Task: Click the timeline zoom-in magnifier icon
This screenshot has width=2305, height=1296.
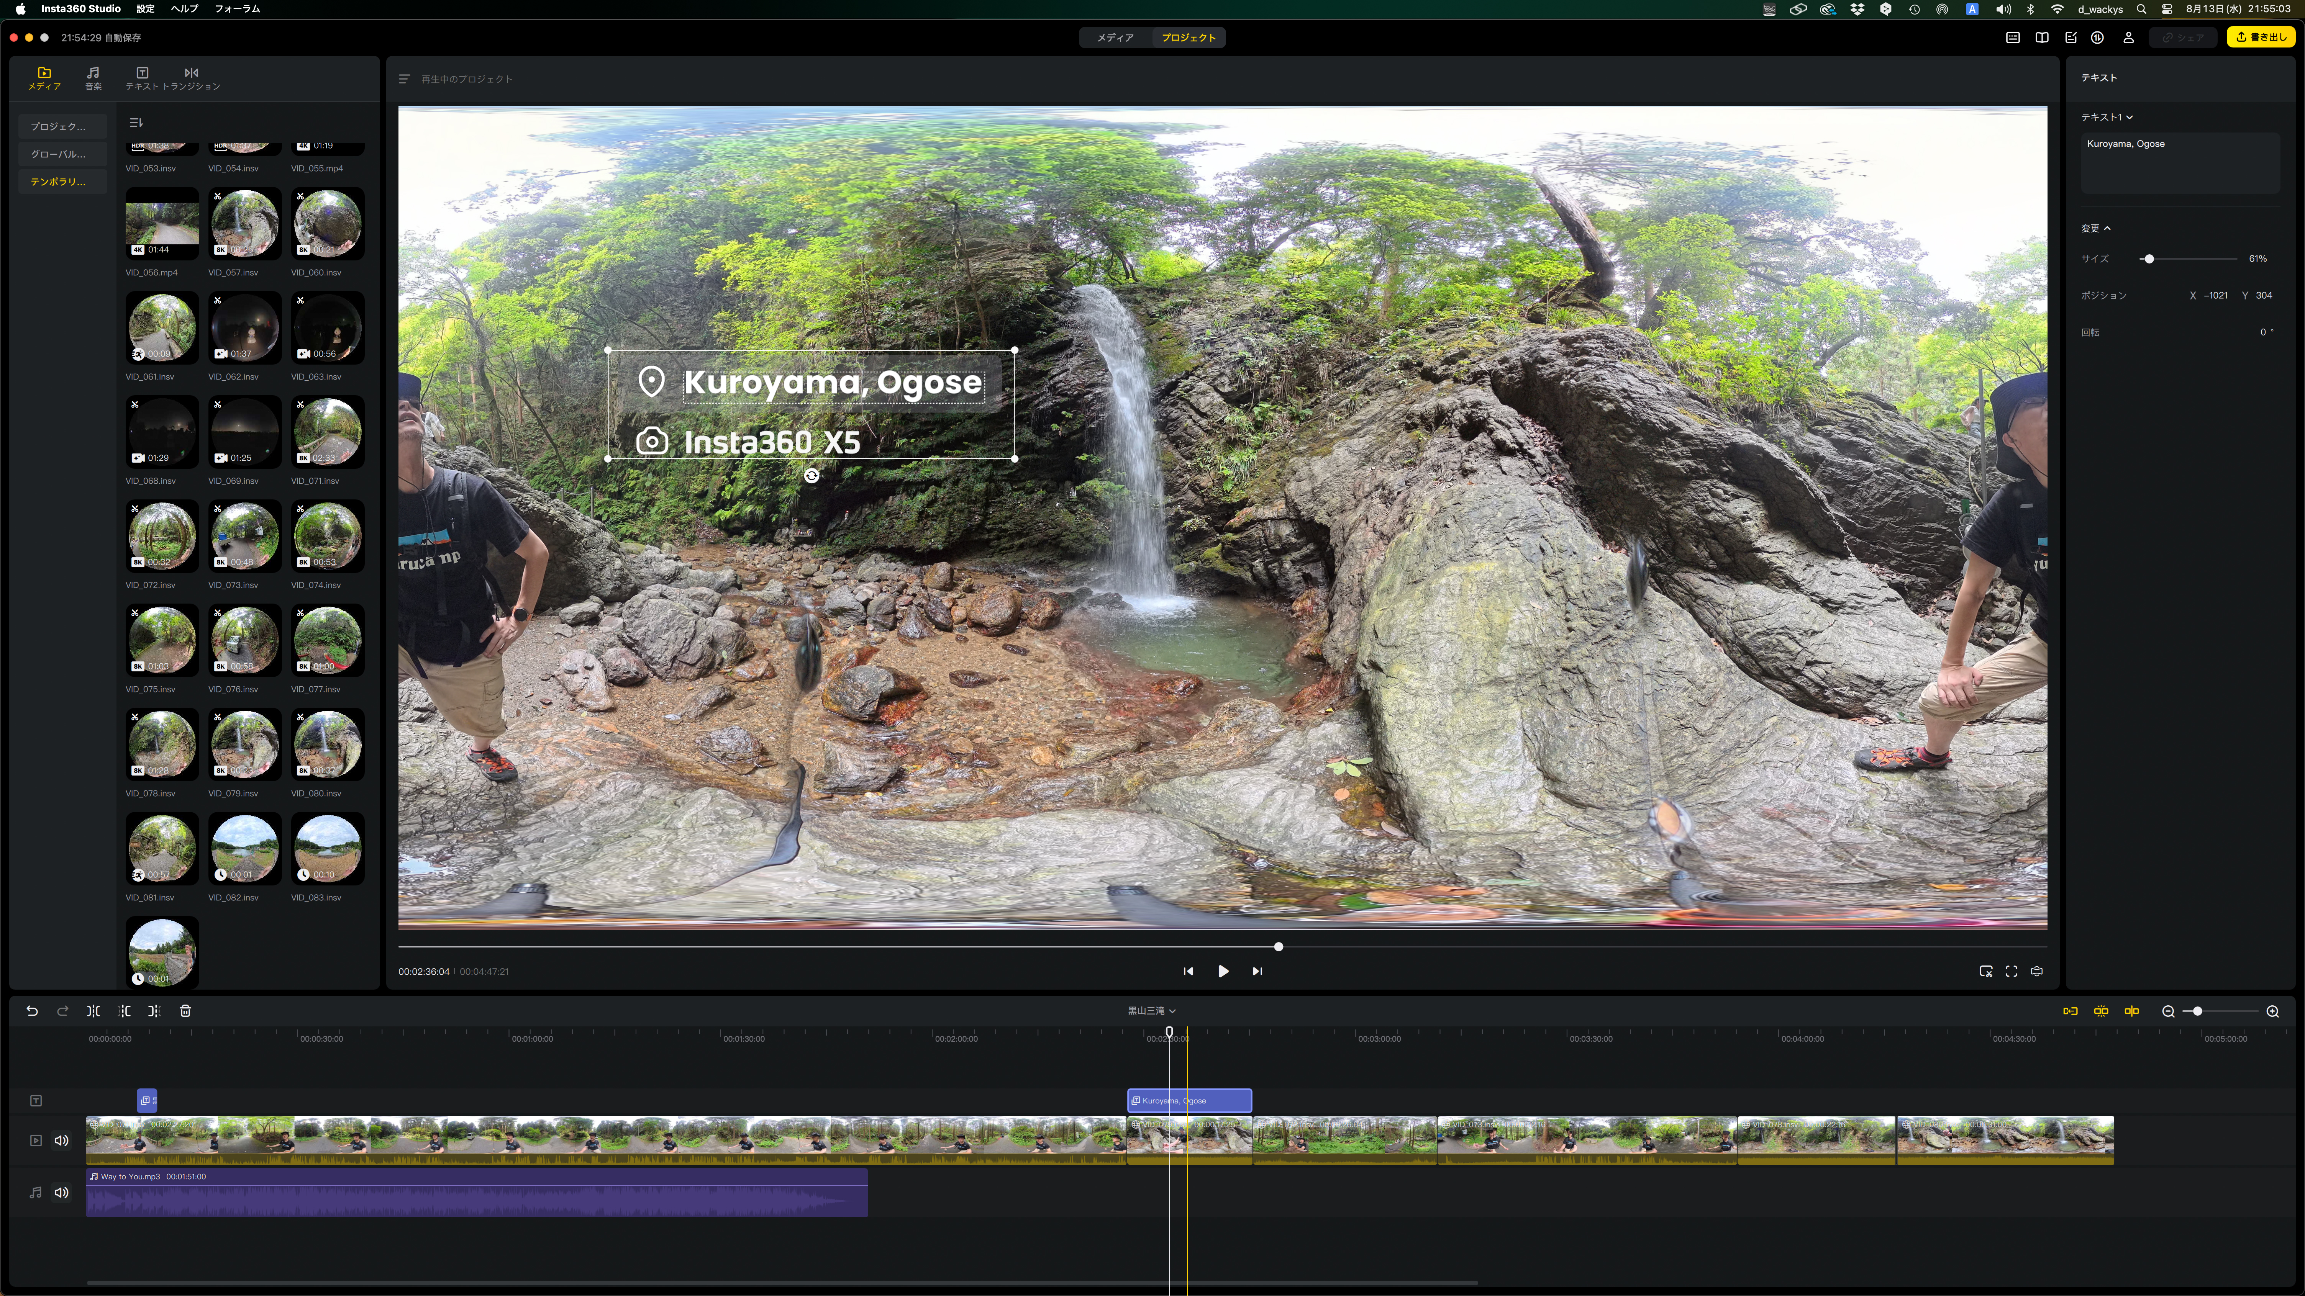Action: point(2272,1011)
